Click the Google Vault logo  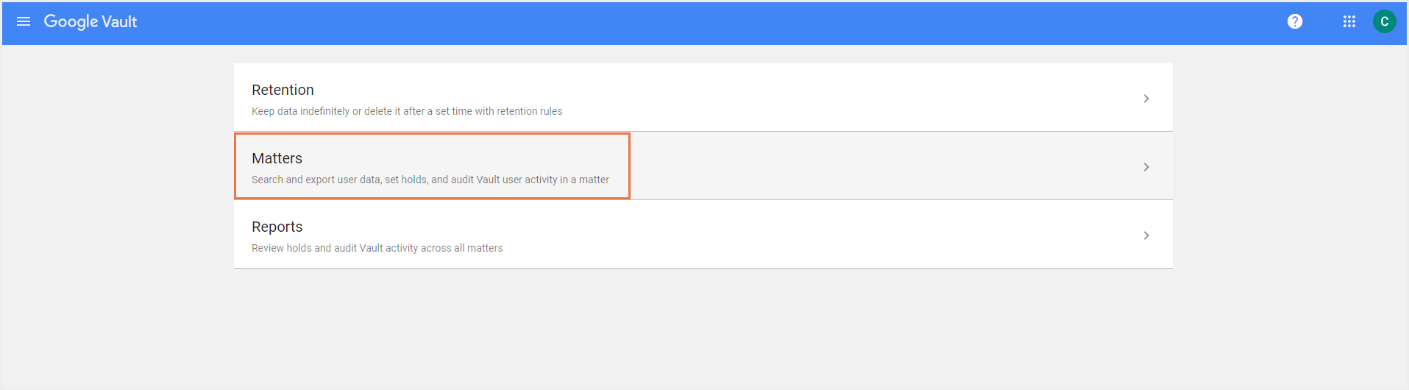pyautogui.click(x=90, y=21)
